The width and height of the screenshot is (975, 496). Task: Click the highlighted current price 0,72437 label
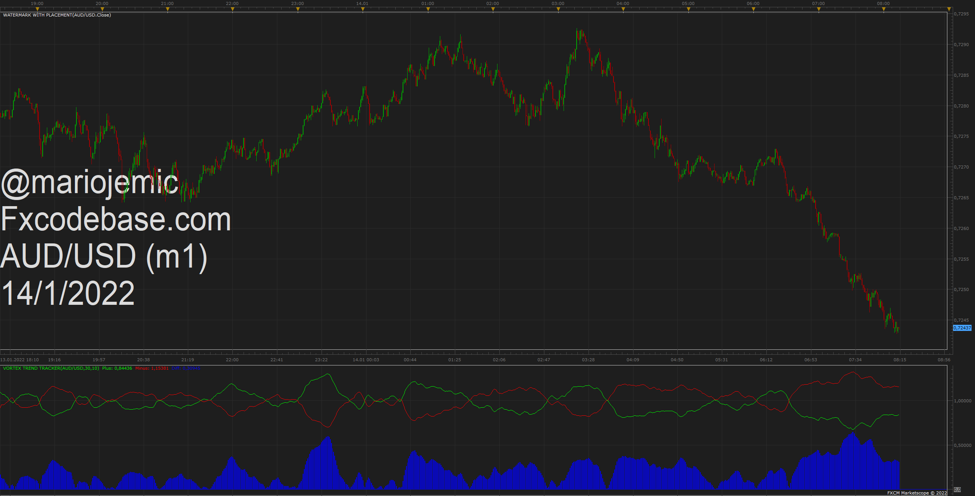pos(962,328)
